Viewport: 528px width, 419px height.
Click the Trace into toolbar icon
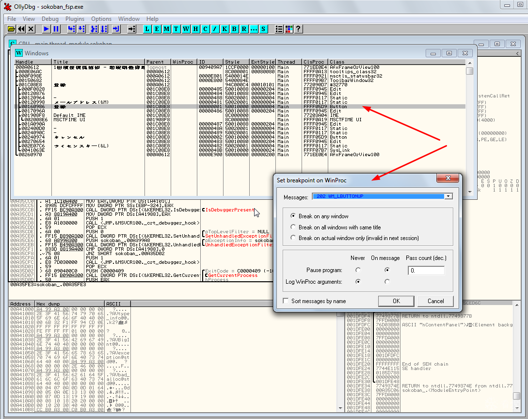pyautogui.click(x=94, y=29)
